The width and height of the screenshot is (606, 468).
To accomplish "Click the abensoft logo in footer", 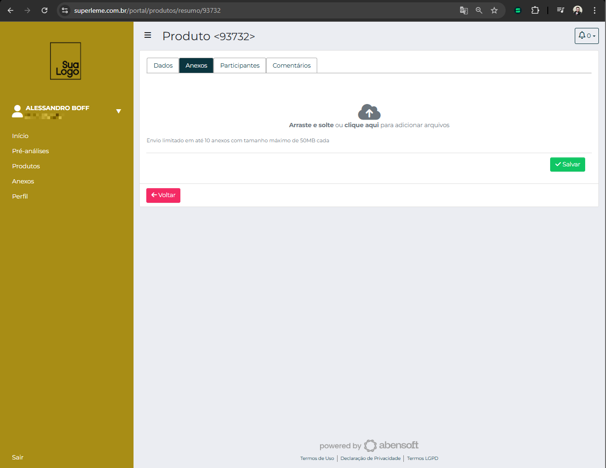I will [x=392, y=445].
